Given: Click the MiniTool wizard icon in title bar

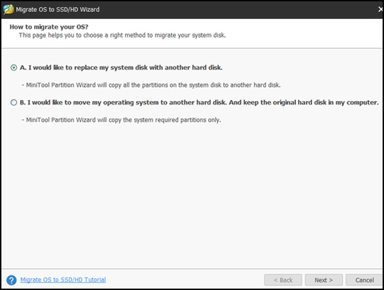Looking at the screenshot, I should click(x=8, y=9).
